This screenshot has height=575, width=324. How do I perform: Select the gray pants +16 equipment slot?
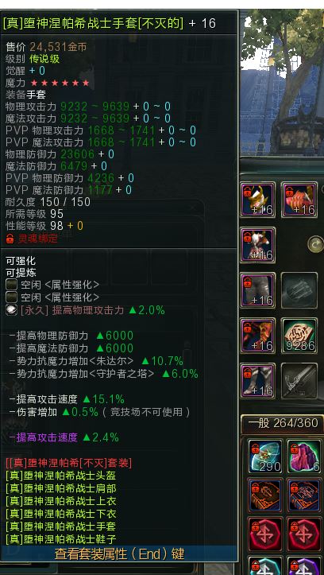click(257, 290)
